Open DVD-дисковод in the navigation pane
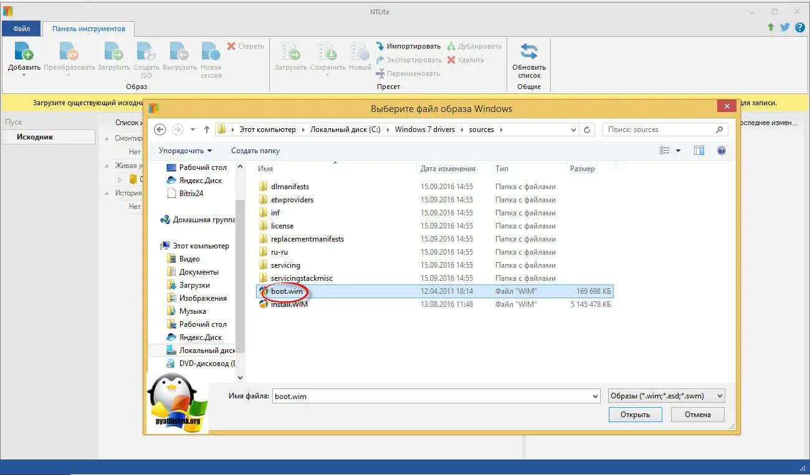810x475 pixels. (201, 364)
